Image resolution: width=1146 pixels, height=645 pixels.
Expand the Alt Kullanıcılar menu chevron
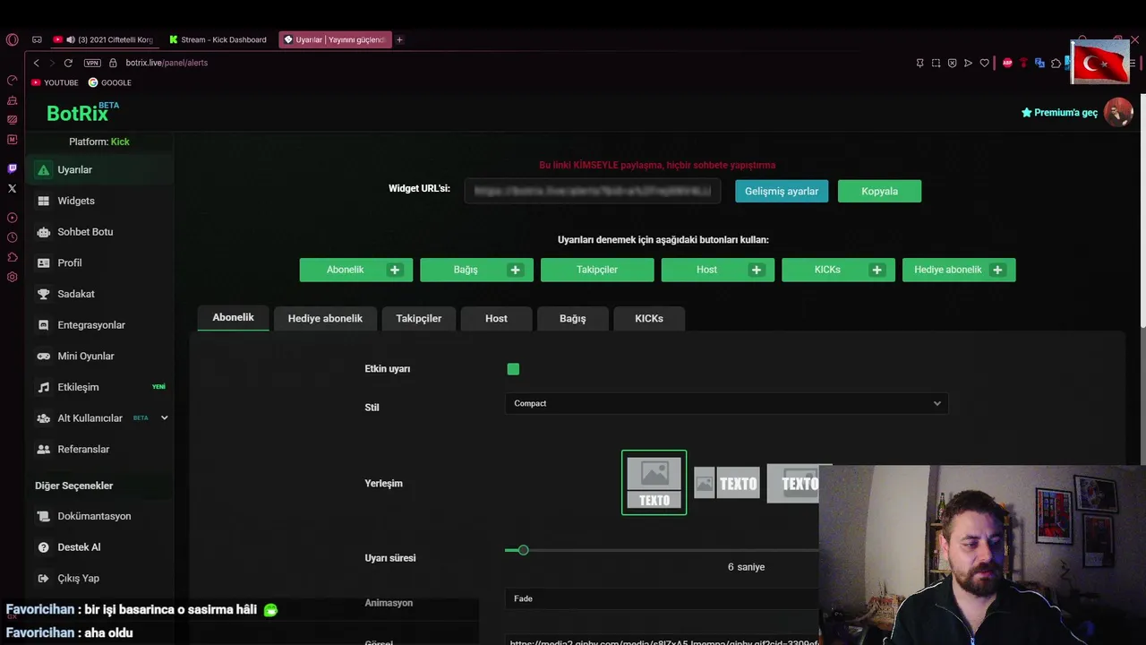pos(164,417)
